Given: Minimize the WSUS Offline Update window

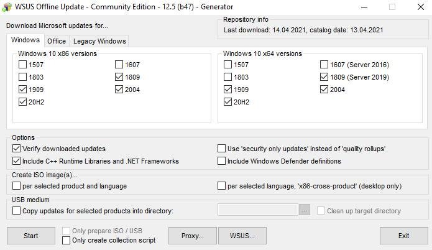Looking at the screenshot, I should click(x=364, y=7).
